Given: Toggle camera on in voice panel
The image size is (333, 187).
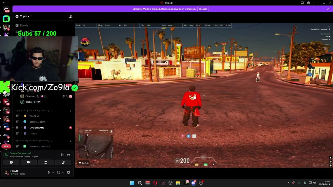Looking at the screenshot, I should coord(11,163).
